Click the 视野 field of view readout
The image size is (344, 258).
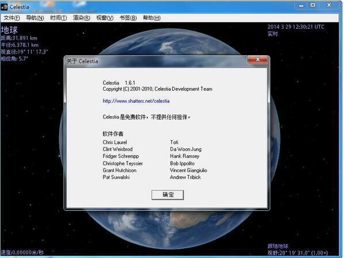coord(297,253)
